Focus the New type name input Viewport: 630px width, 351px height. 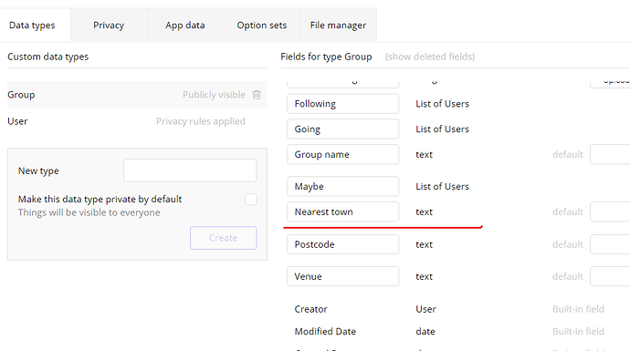(190, 170)
